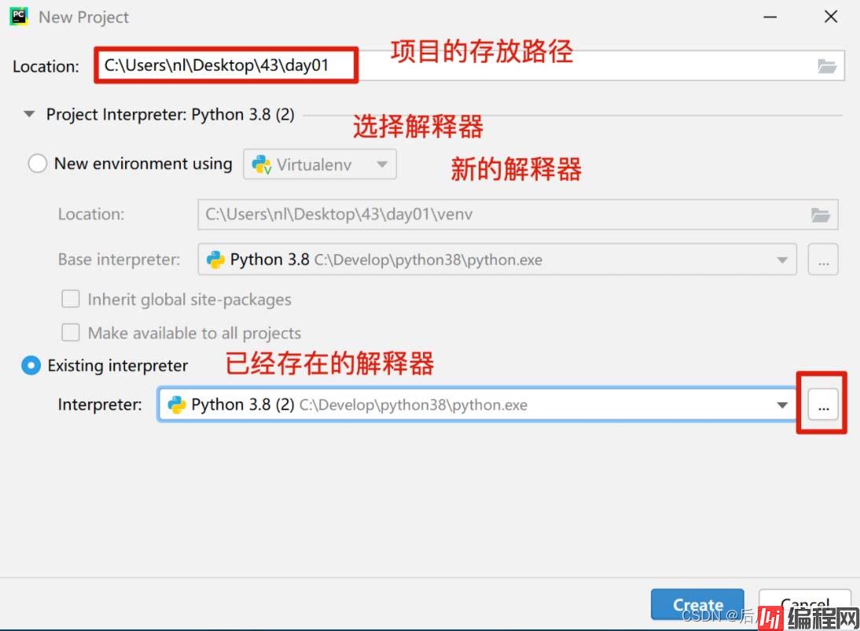Viewport: 860px width, 631px height.
Task: Enable Inherit global site-packages checkbox
Action: (70, 299)
